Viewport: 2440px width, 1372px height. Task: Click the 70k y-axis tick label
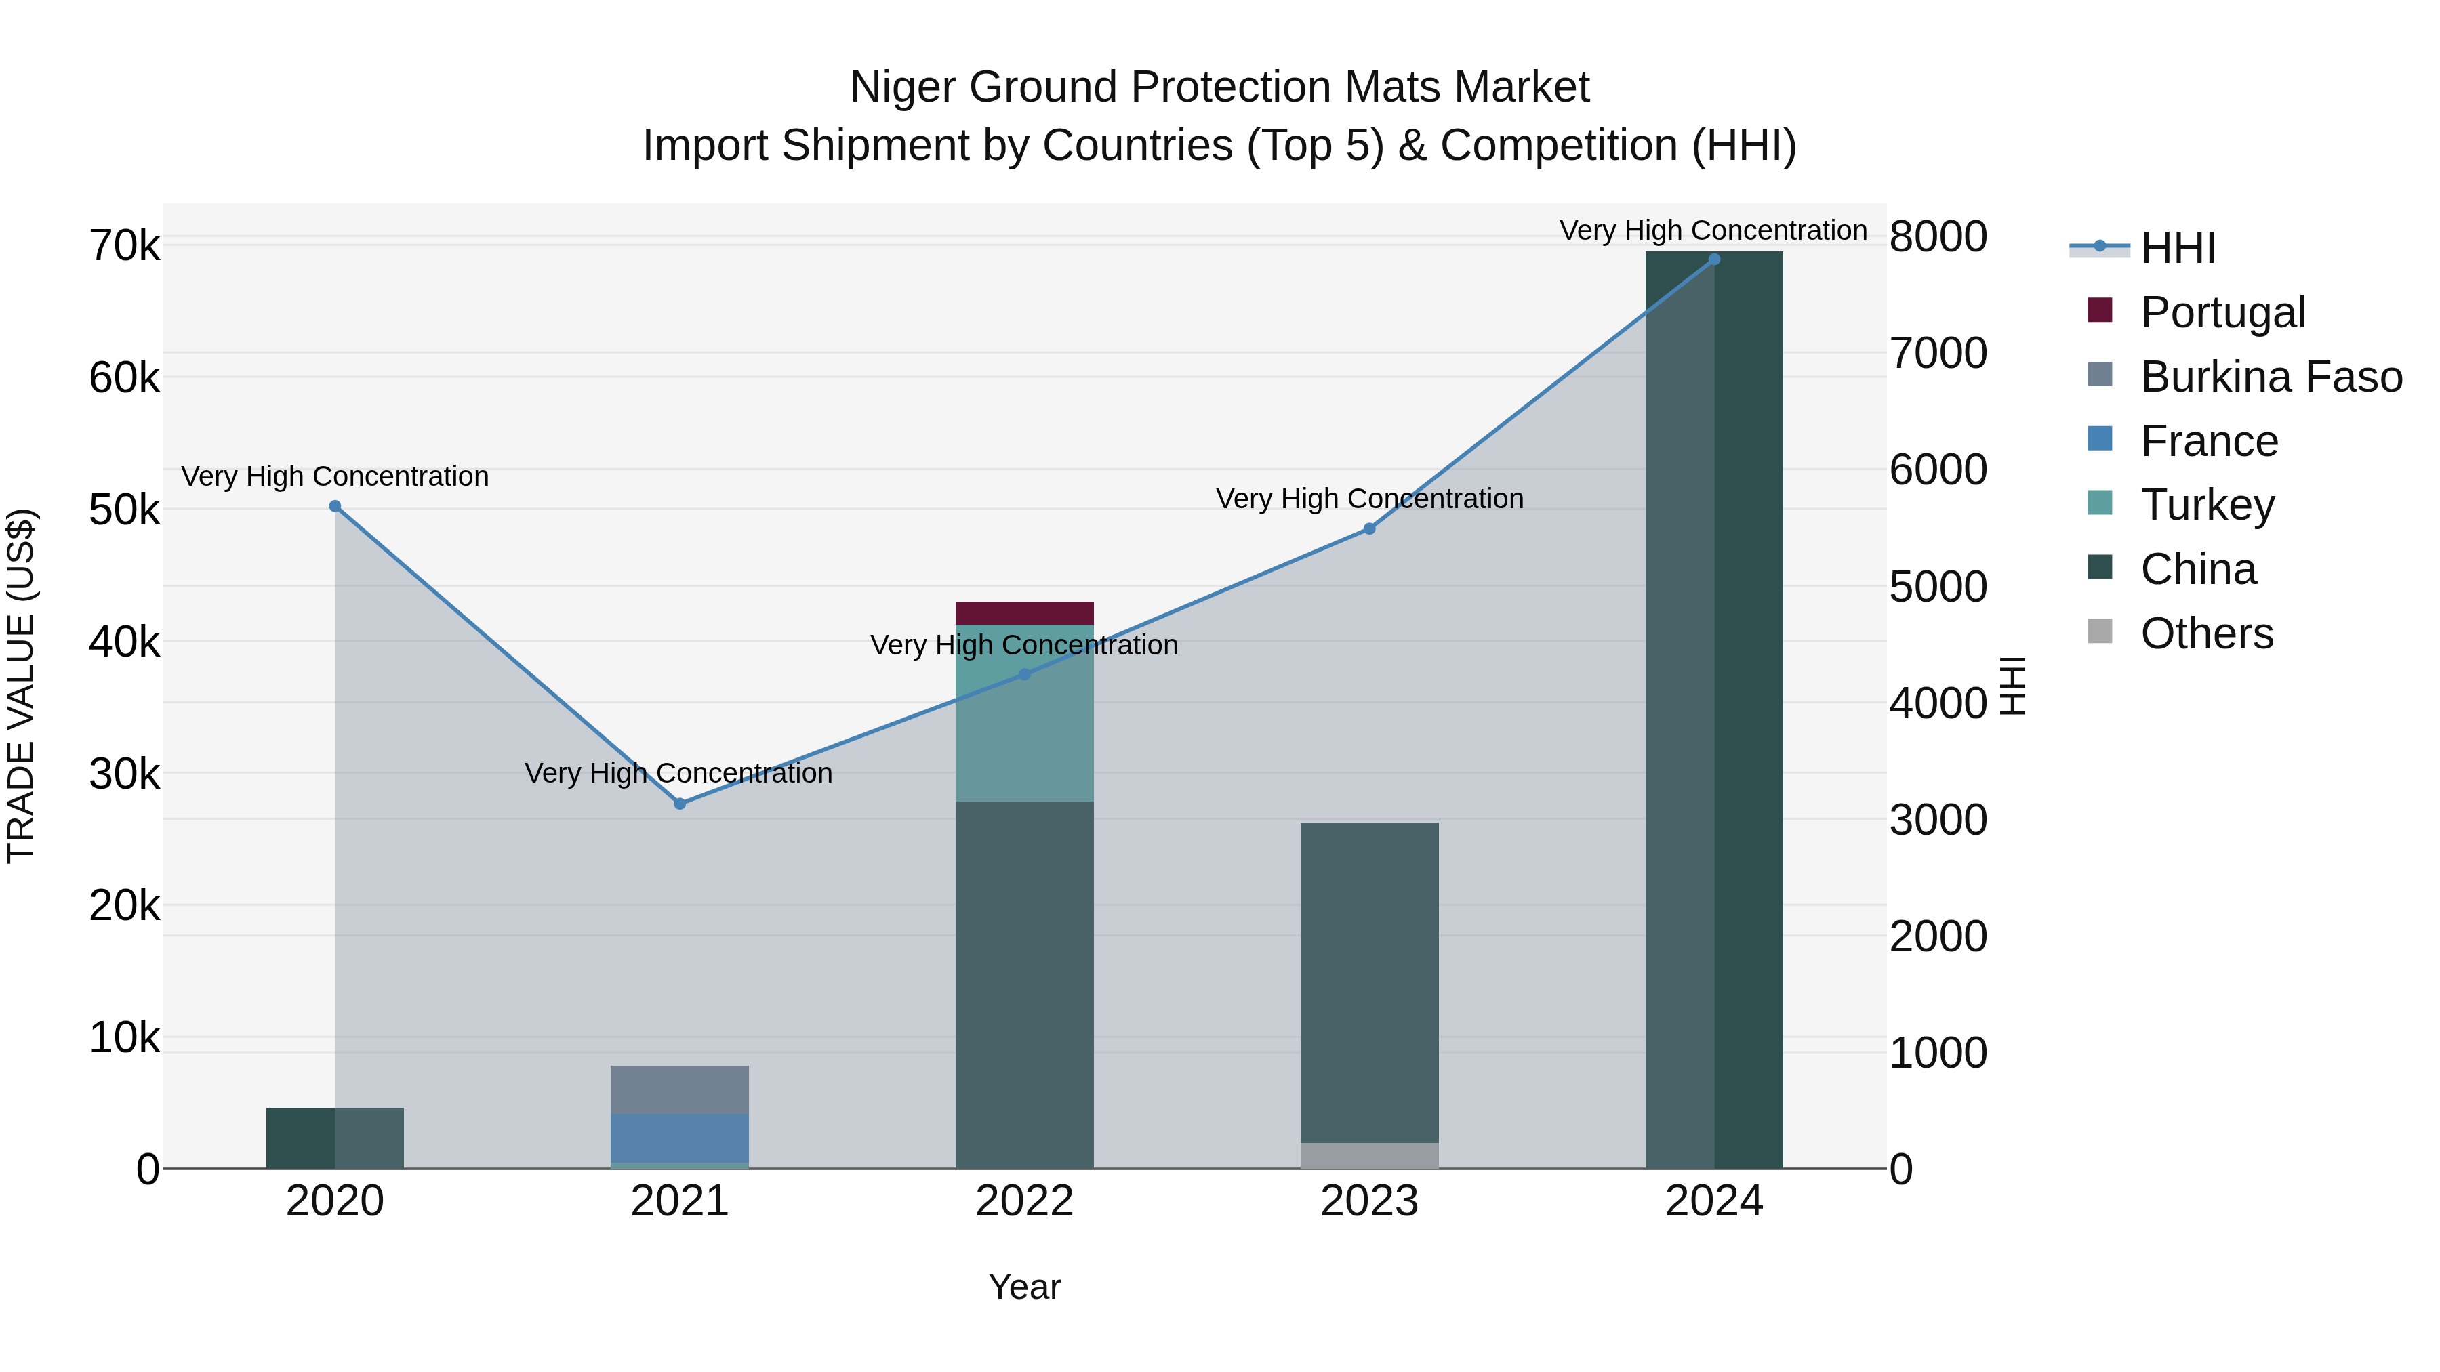(x=125, y=246)
